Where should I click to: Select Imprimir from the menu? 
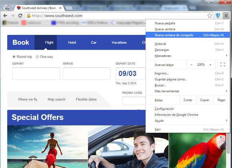pos(188,73)
